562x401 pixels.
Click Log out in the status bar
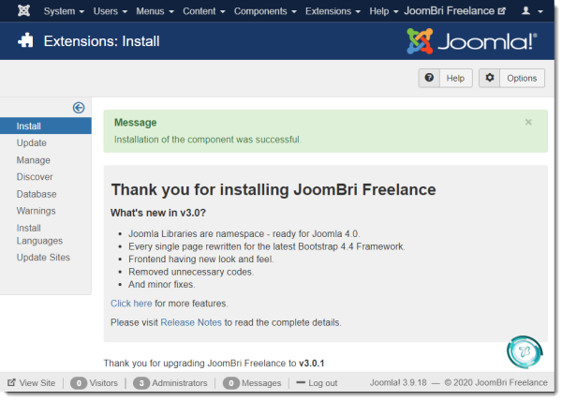click(317, 383)
